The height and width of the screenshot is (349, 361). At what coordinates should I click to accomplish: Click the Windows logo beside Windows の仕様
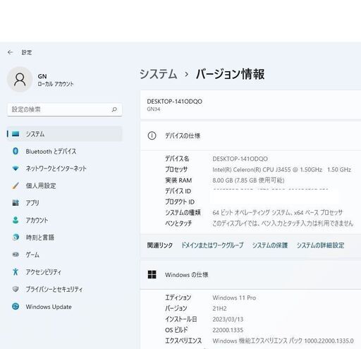click(152, 274)
